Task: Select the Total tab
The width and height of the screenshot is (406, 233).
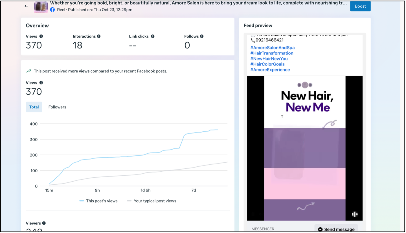Action: (x=34, y=107)
